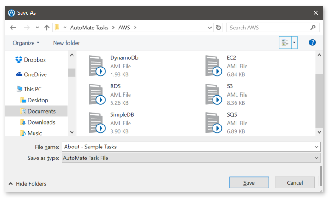The width and height of the screenshot is (331, 199).
Task: Select the SQS task file icon
Action: (213, 123)
